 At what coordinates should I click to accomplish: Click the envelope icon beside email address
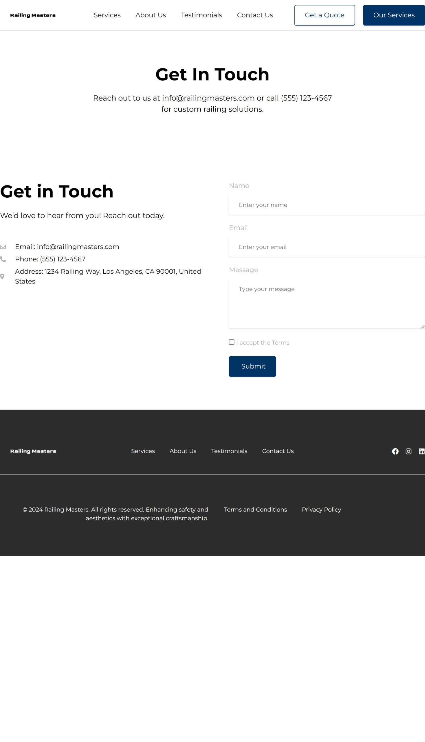[3, 247]
